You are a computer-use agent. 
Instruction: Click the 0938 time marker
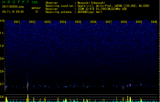click(124, 22)
